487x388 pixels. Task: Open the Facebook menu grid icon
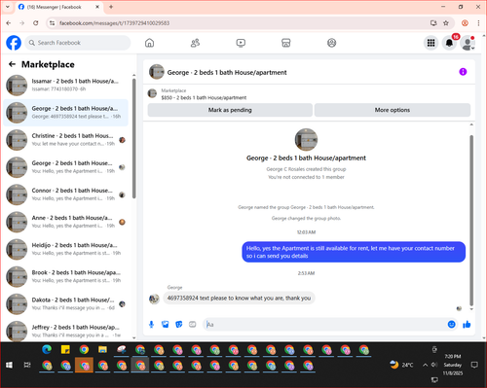(x=431, y=43)
